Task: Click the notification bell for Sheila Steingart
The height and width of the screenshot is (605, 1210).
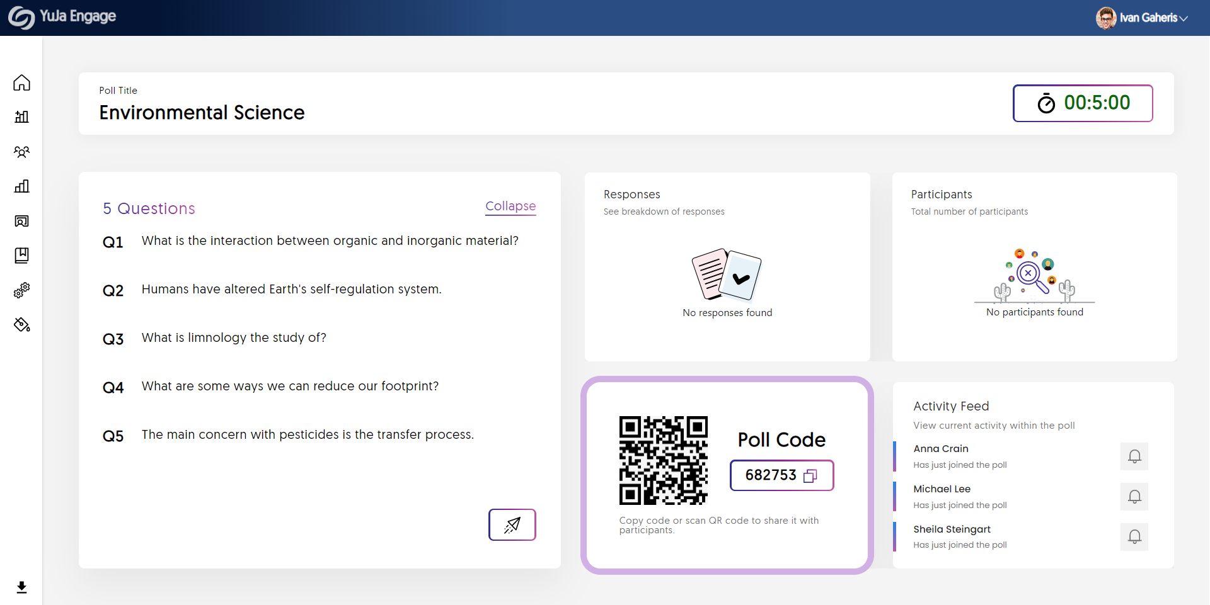Action: 1134,537
